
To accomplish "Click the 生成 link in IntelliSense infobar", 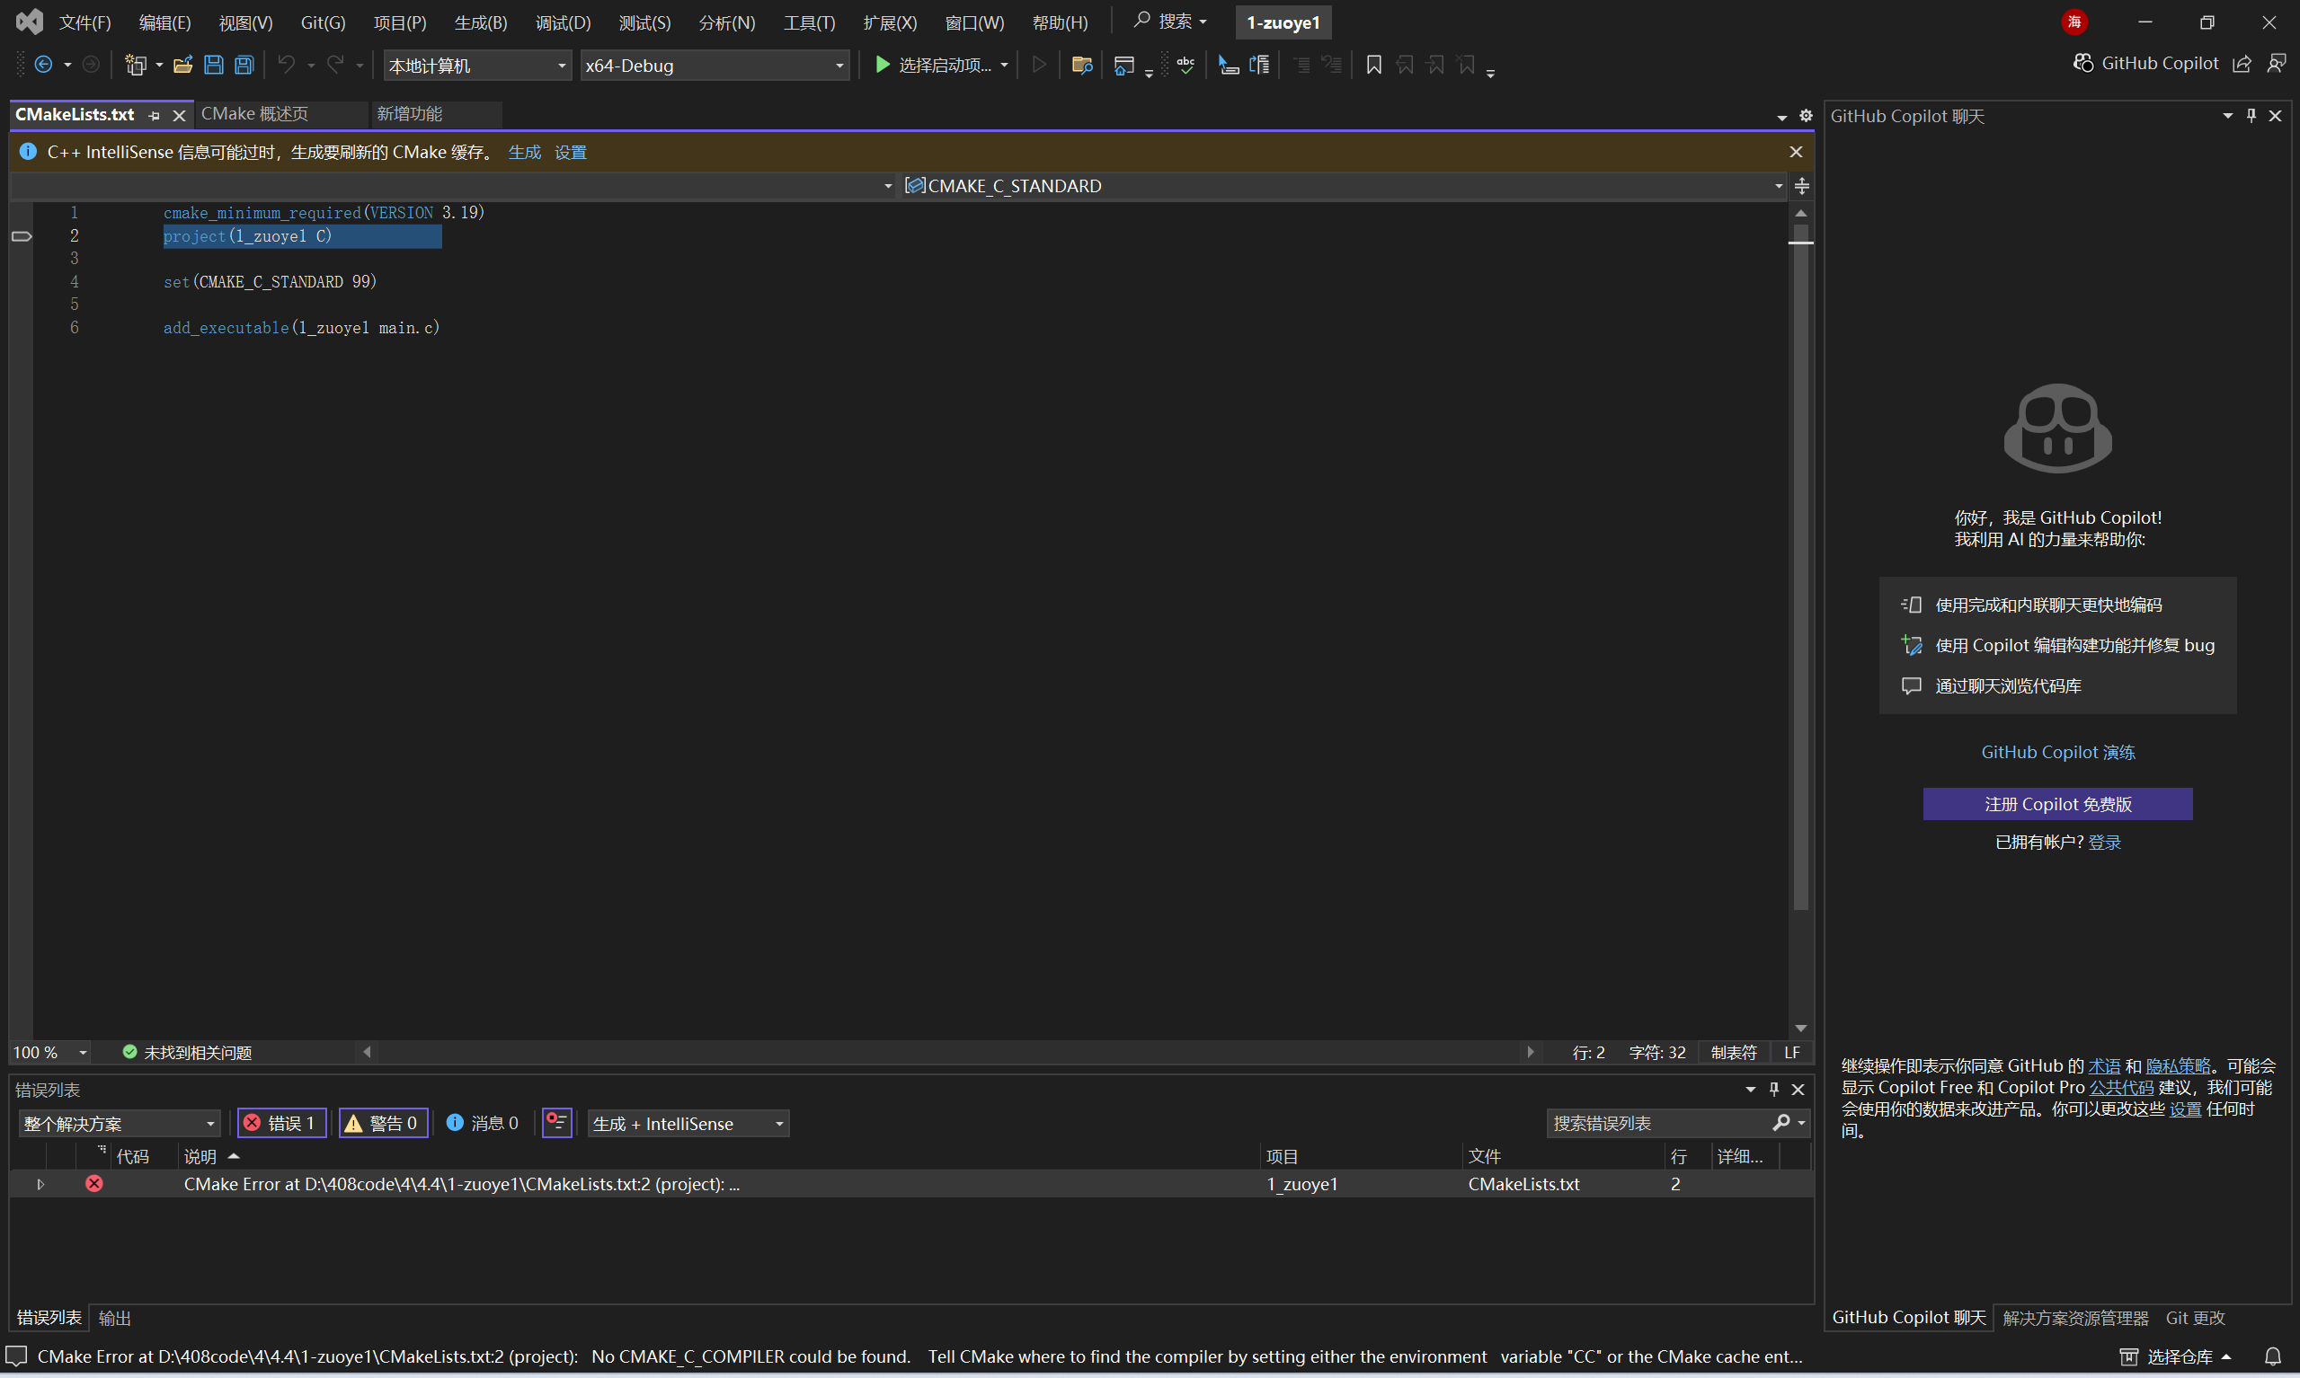I will [524, 153].
